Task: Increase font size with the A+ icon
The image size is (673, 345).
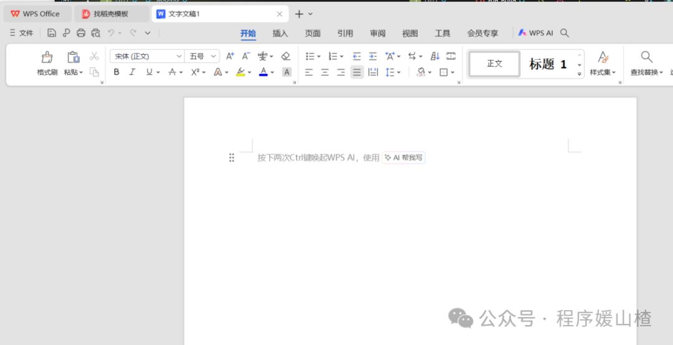Action: click(x=230, y=56)
